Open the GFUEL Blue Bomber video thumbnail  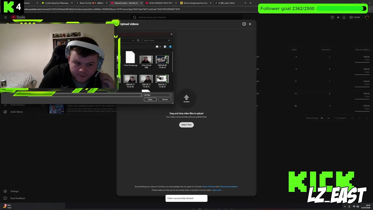click(x=57, y=108)
